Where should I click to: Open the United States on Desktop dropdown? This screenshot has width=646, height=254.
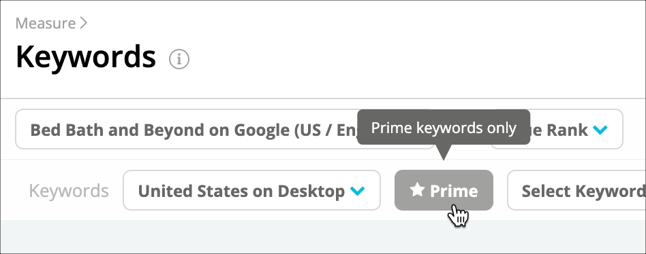coord(251,190)
